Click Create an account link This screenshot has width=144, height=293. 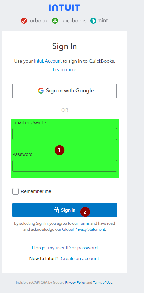click(x=80, y=259)
